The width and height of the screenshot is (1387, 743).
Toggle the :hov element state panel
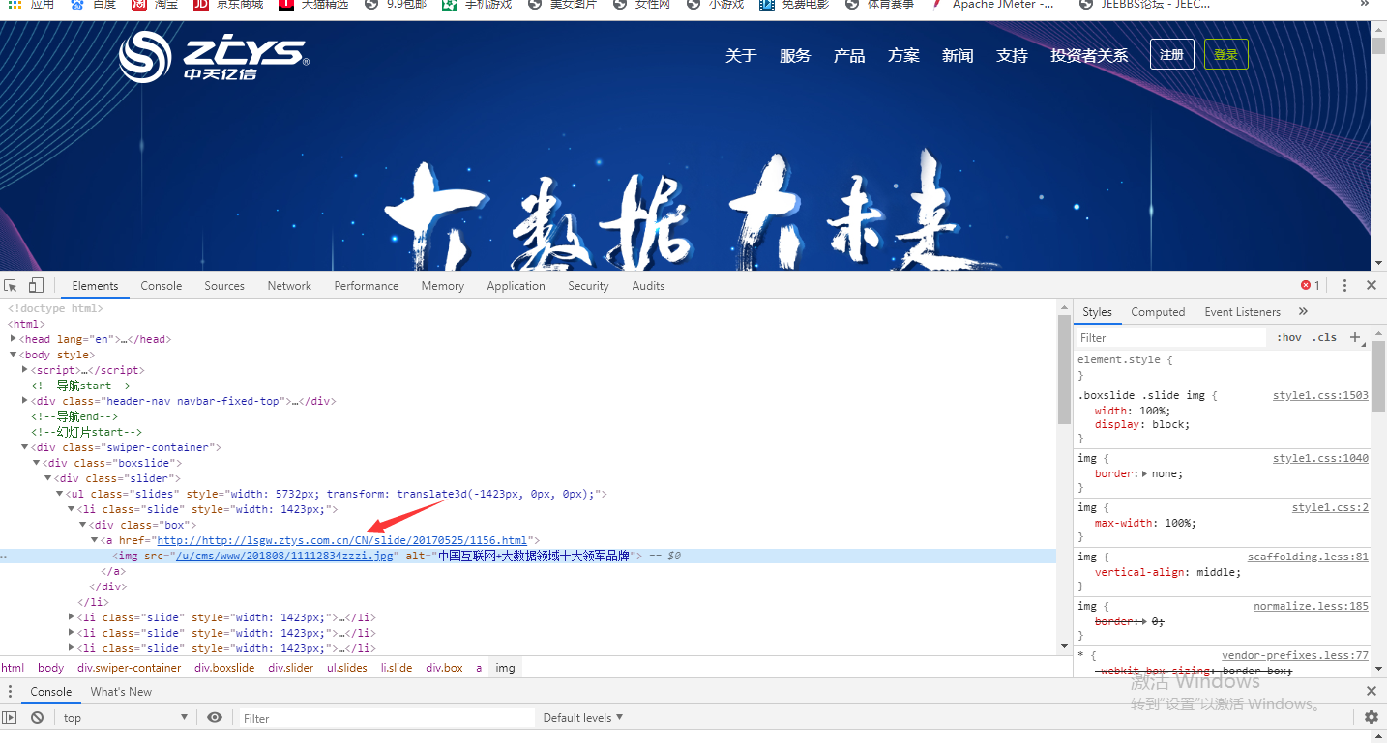[1288, 337]
